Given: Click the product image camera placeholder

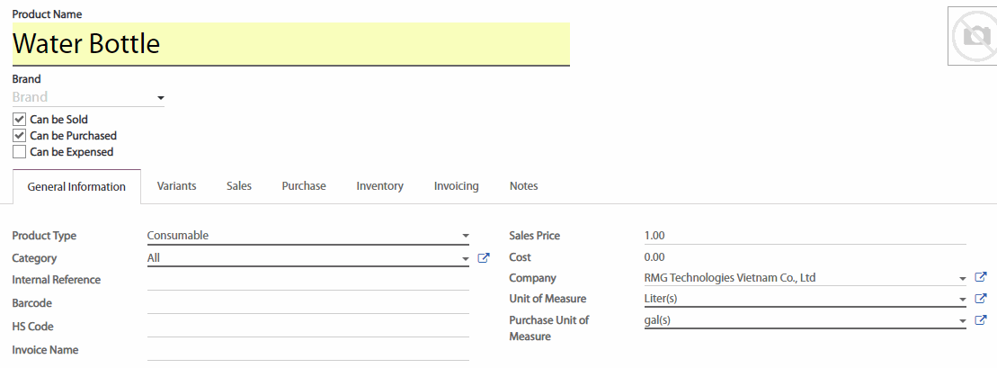Looking at the screenshot, I should coord(973,36).
